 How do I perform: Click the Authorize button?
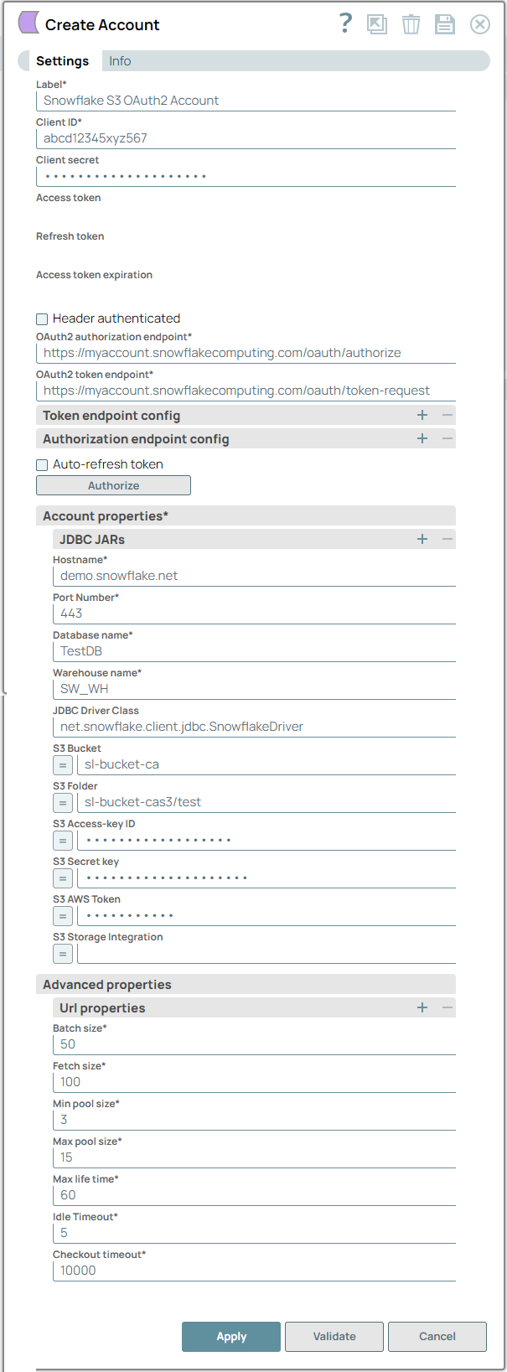pos(113,484)
